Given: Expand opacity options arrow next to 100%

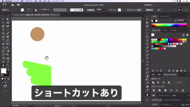Looking at the screenshot, I should [107, 10].
